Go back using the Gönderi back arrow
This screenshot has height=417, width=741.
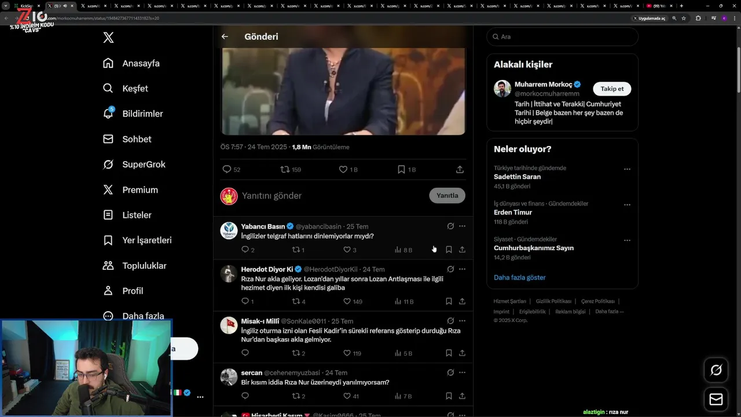(225, 36)
